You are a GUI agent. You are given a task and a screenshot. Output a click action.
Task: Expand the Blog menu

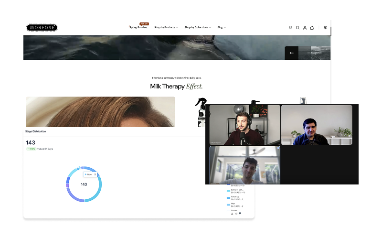[222, 27]
